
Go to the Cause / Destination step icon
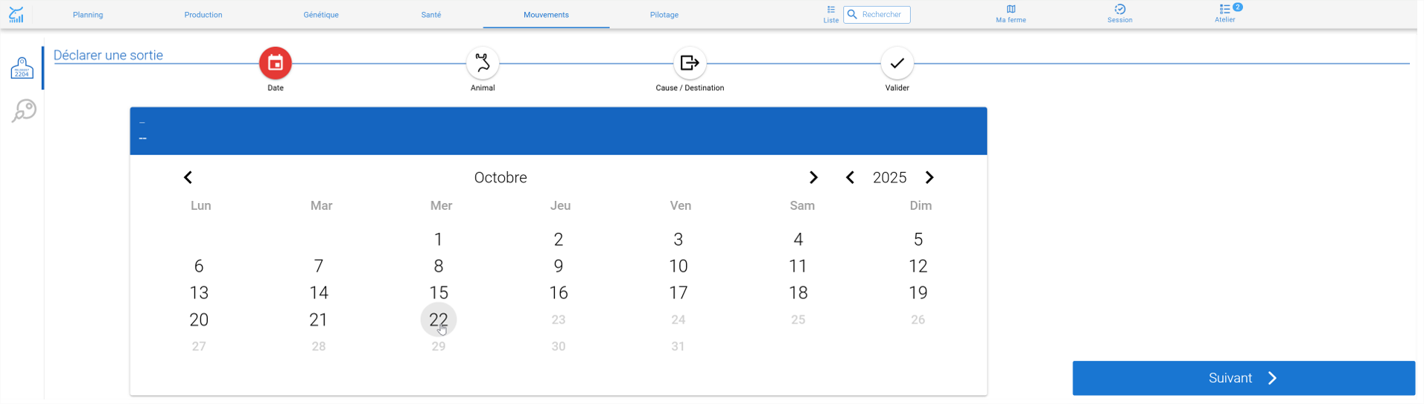click(x=690, y=63)
